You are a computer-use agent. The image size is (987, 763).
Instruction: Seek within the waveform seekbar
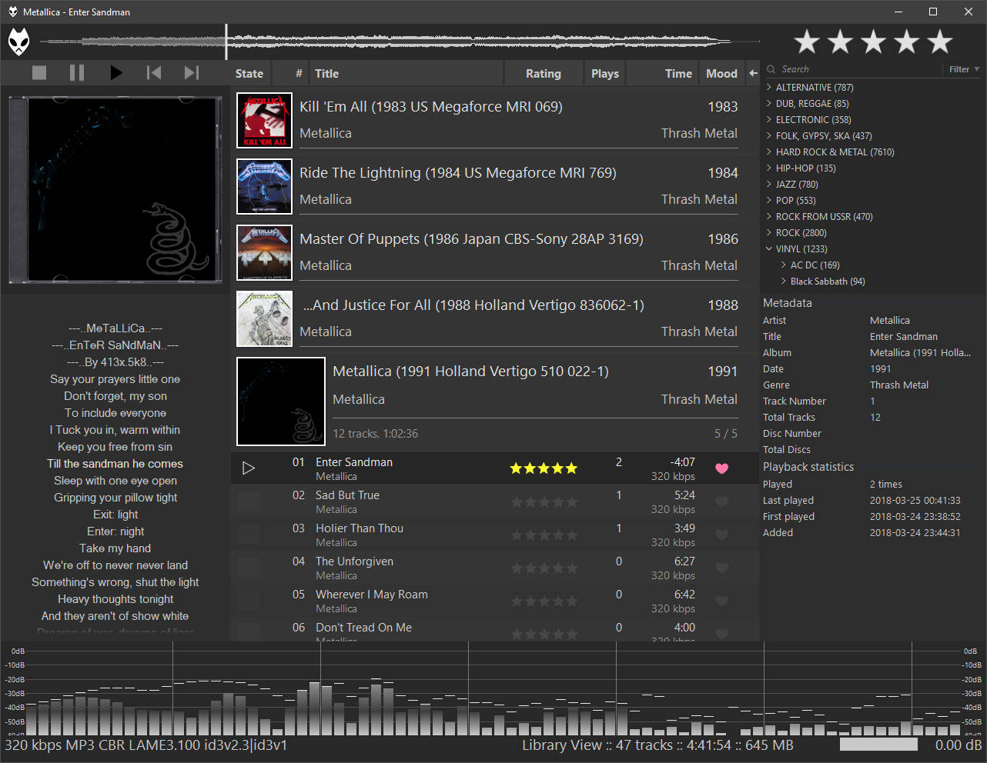click(x=400, y=42)
